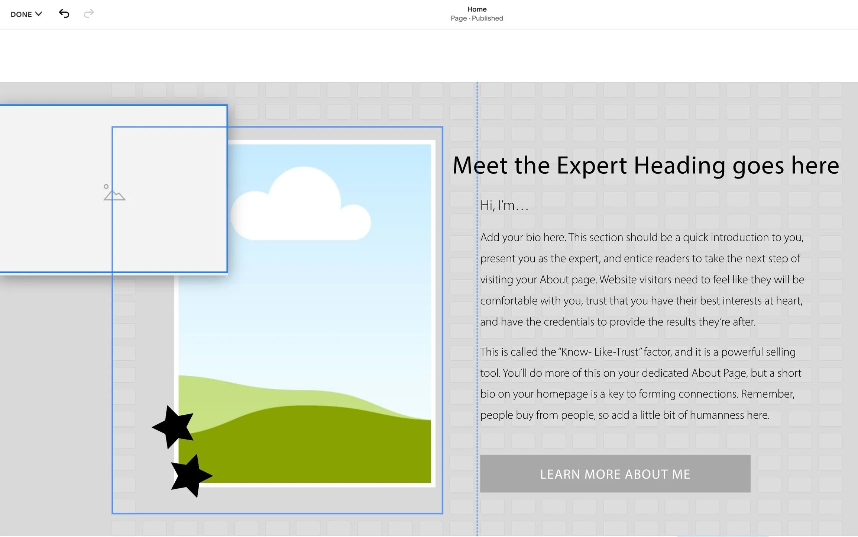This screenshot has width=858, height=537.
Task: Click the 'Page · Published' status text
Action: click(x=477, y=18)
